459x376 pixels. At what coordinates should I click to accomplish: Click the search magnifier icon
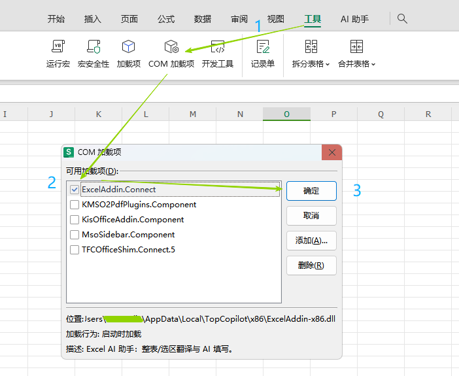[x=402, y=19]
